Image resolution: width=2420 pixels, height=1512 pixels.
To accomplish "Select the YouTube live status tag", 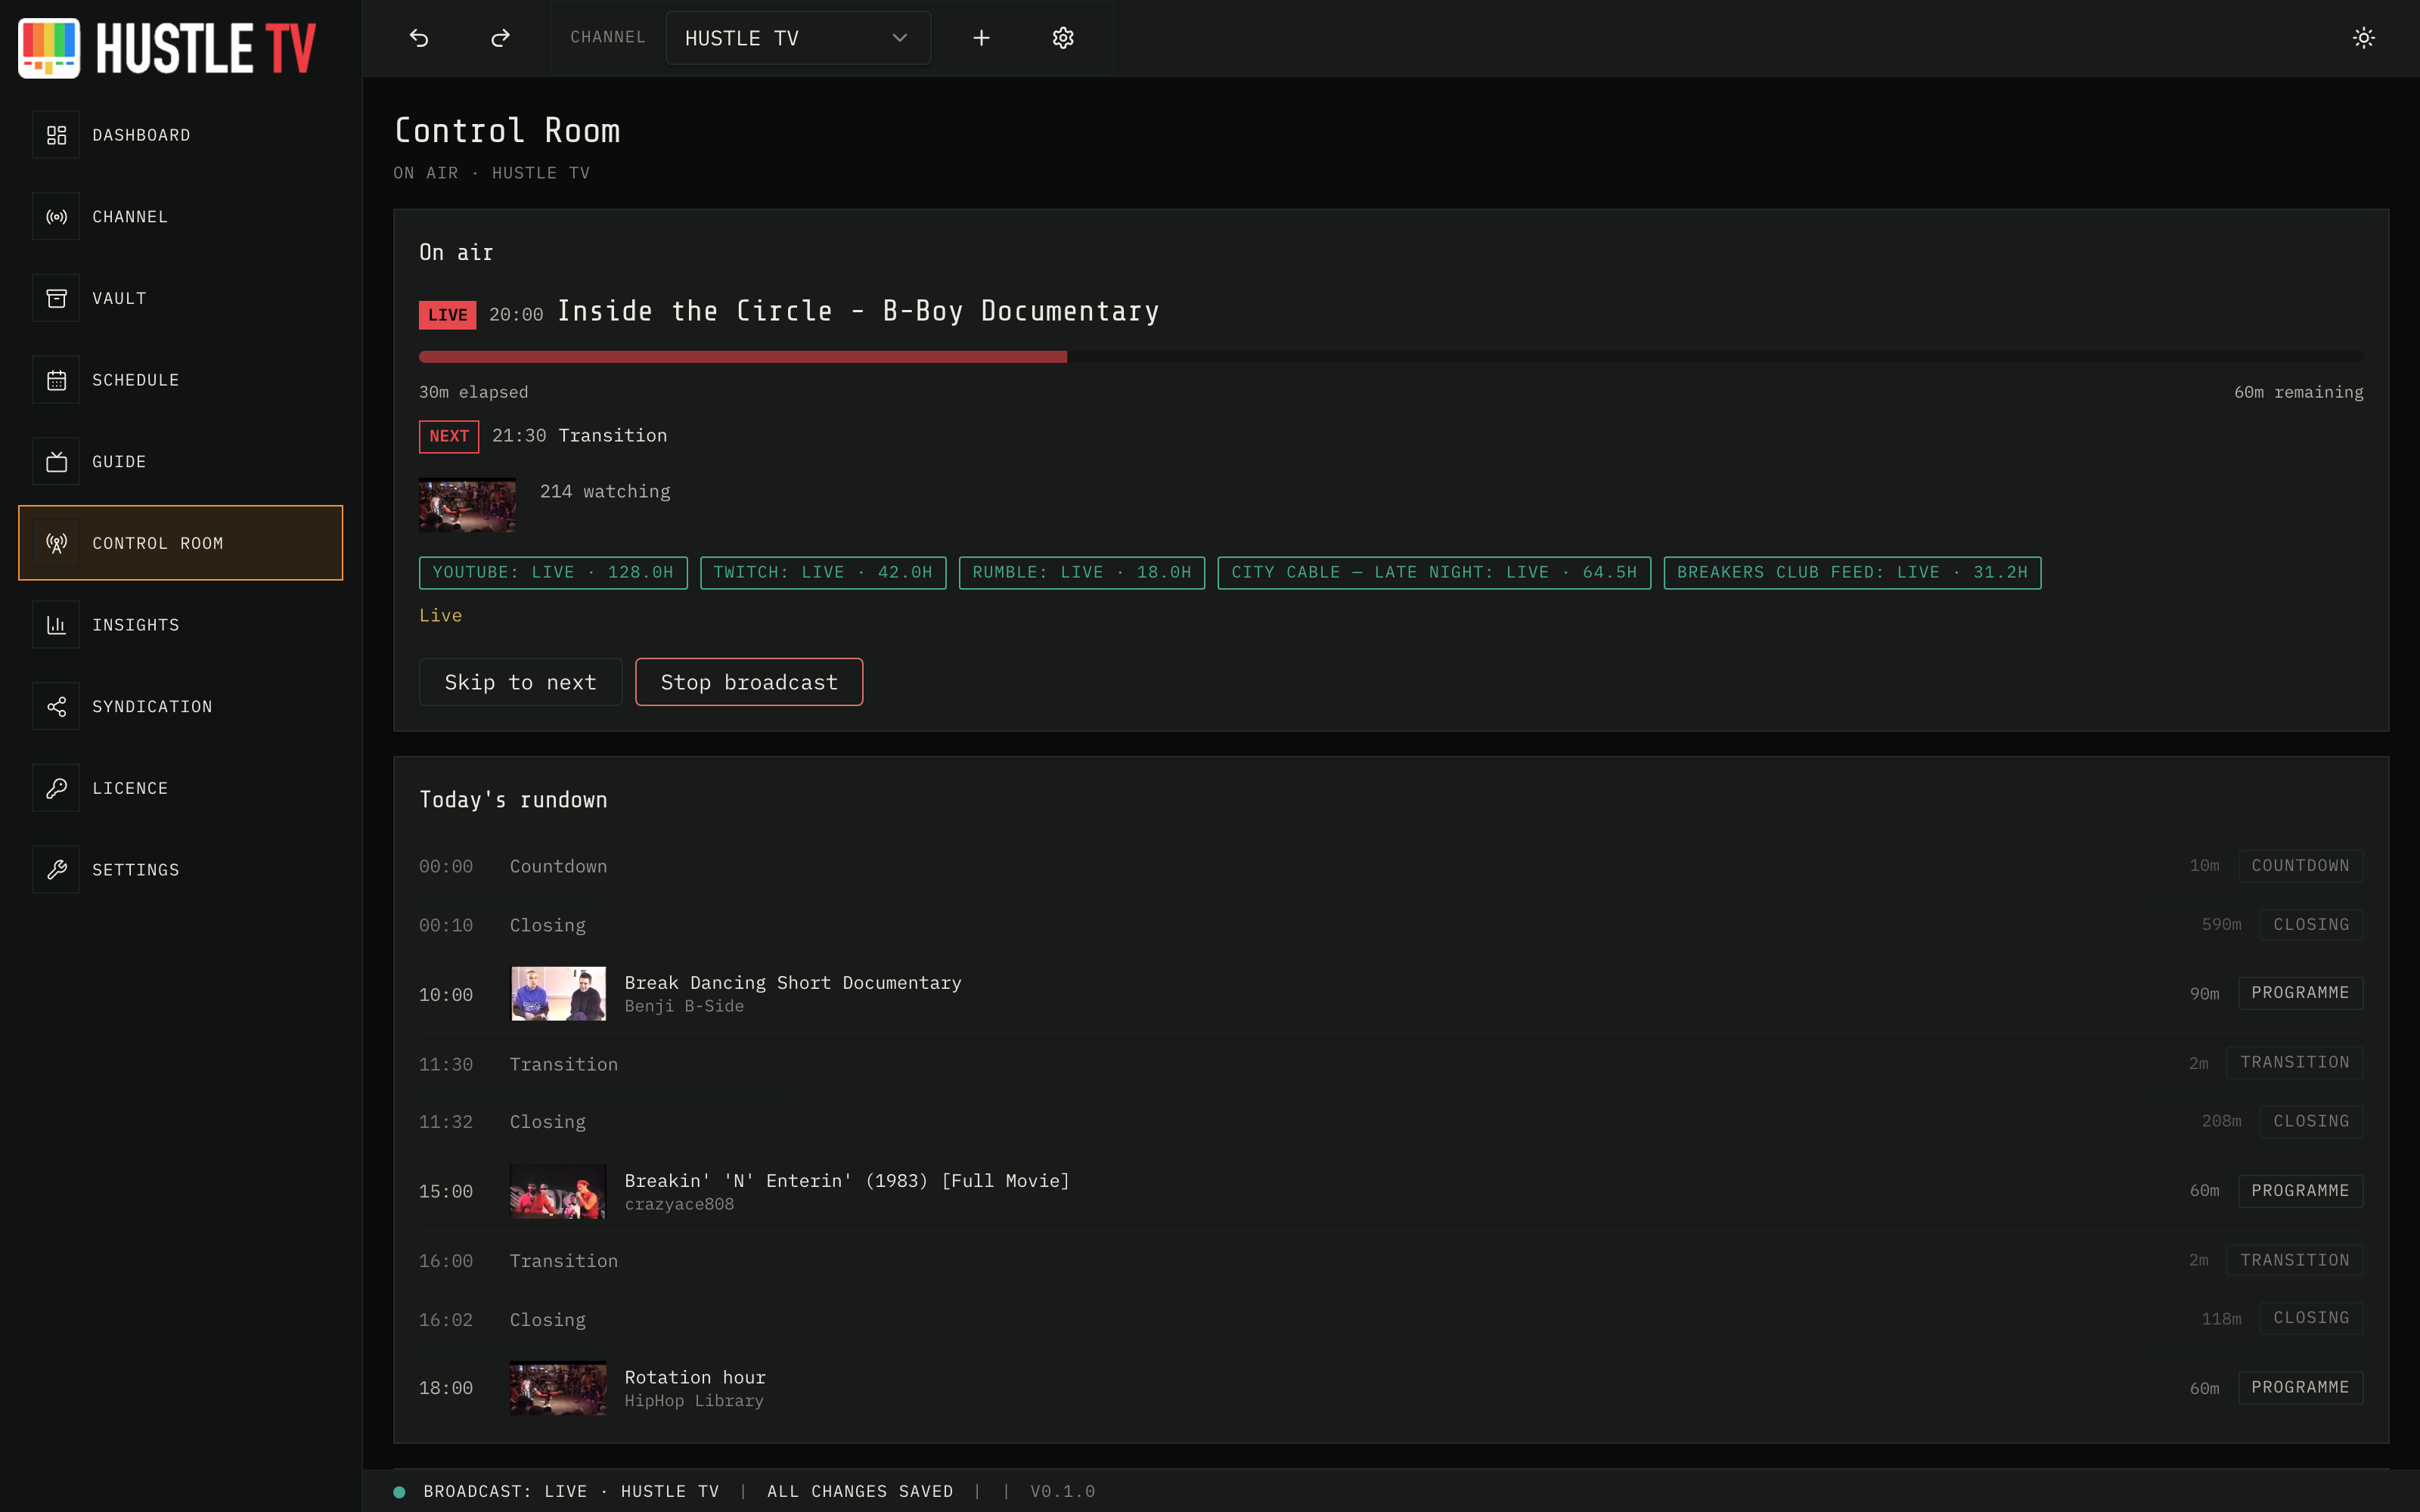I will coord(553,572).
